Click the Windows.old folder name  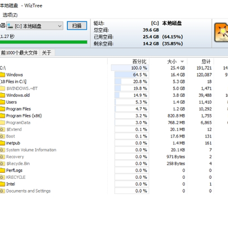tap(18, 95)
